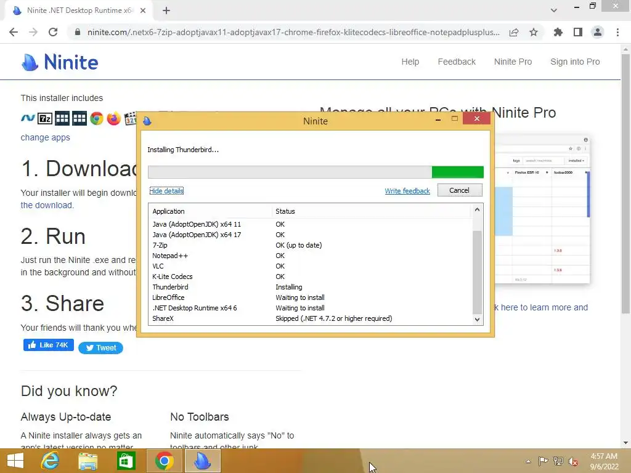Open the Chrome profile avatar

598,32
